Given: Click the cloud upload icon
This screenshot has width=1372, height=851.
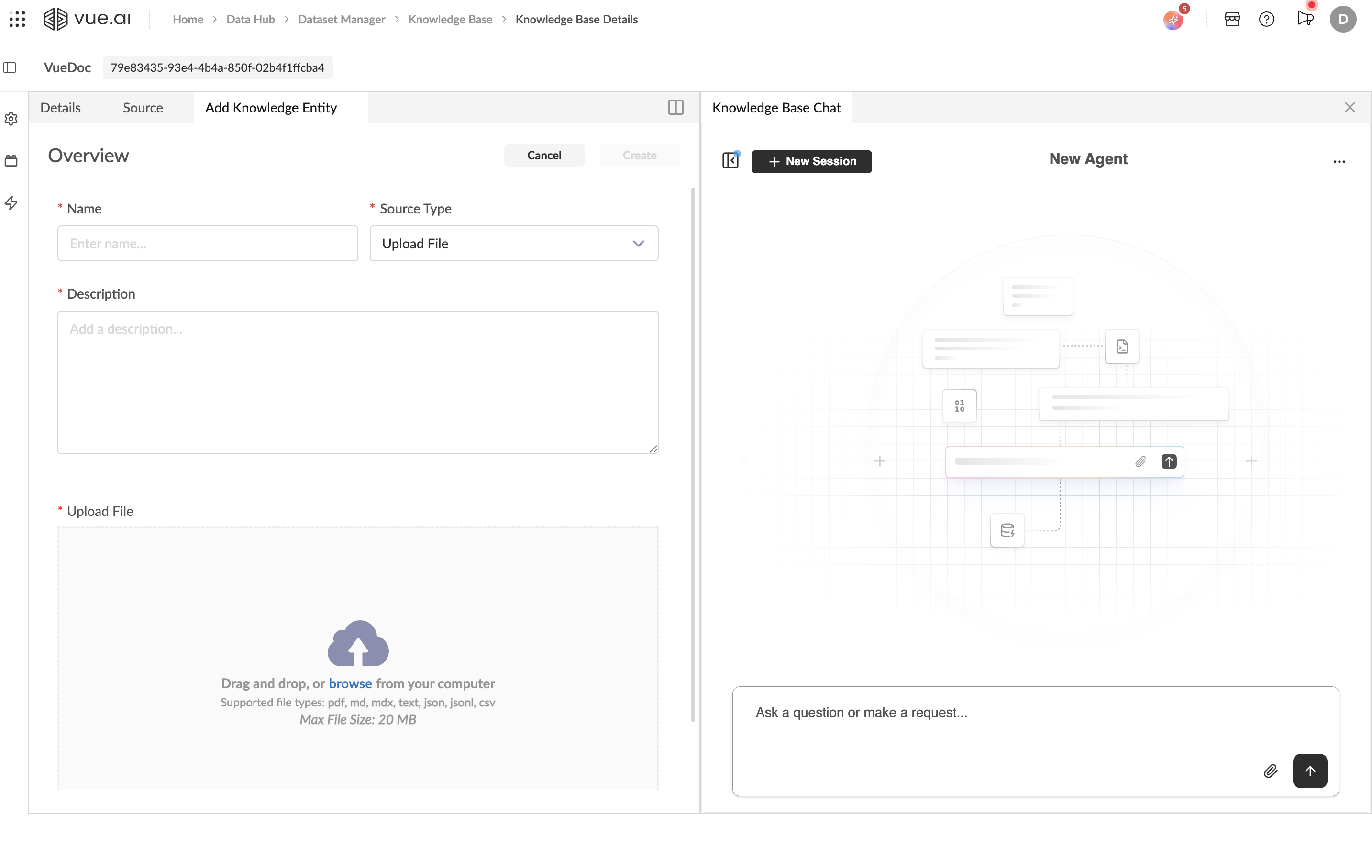Looking at the screenshot, I should pos(358,643).
